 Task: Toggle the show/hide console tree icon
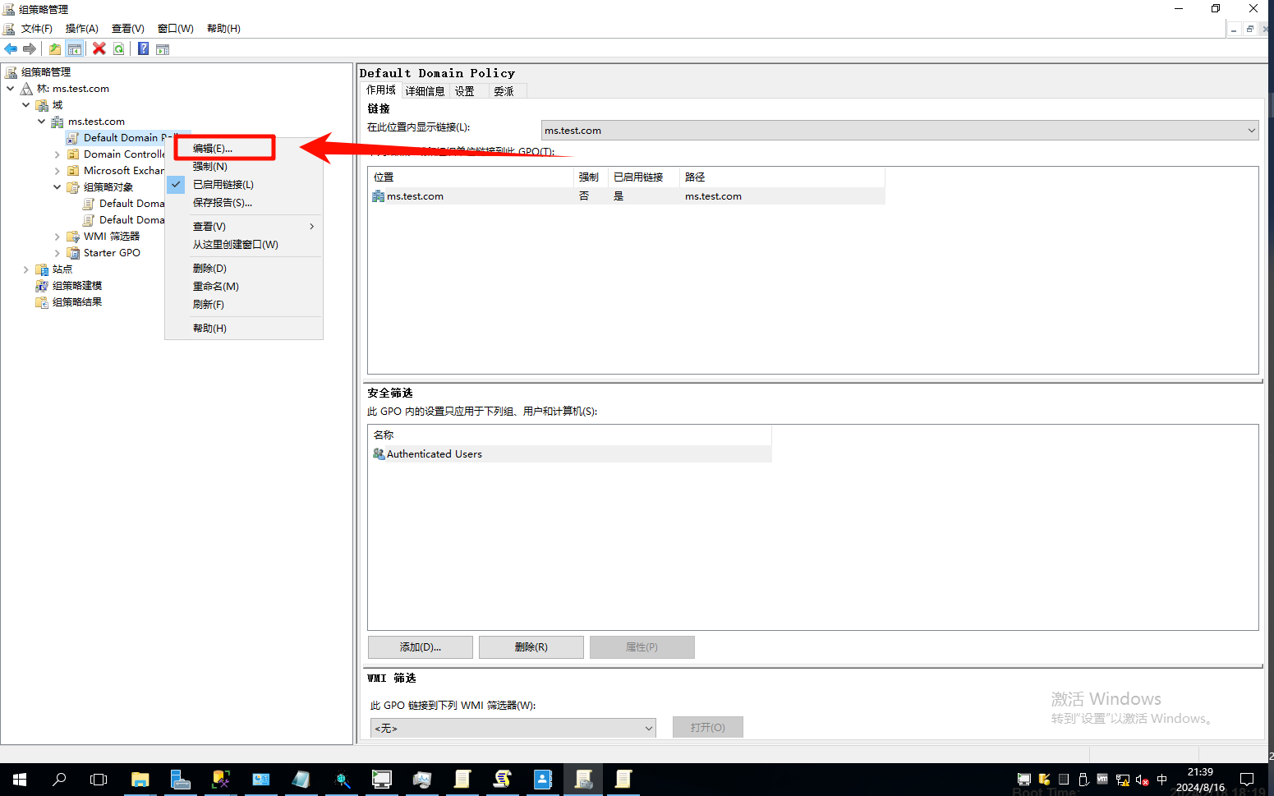click(x=75, y=49)
